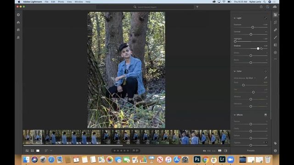Open Zoom app from the Dock
The width and height of the screenshot is (294, 165).
pyautogui.click(x=231, y=159)
